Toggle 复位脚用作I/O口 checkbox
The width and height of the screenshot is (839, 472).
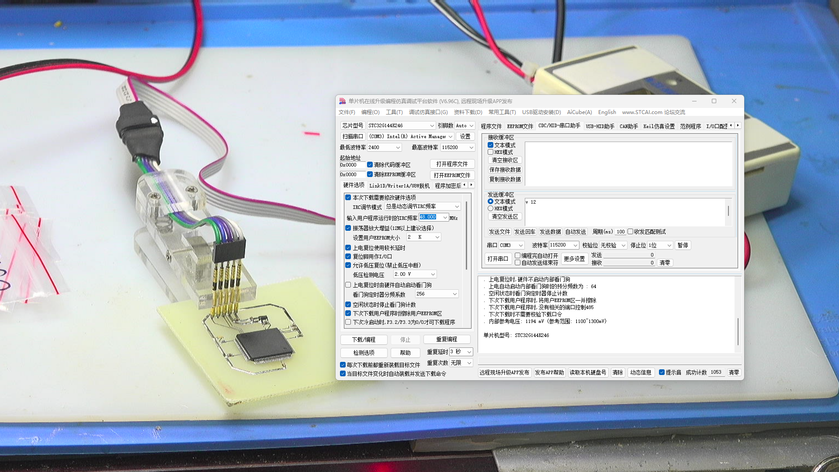tap(348, 257)
